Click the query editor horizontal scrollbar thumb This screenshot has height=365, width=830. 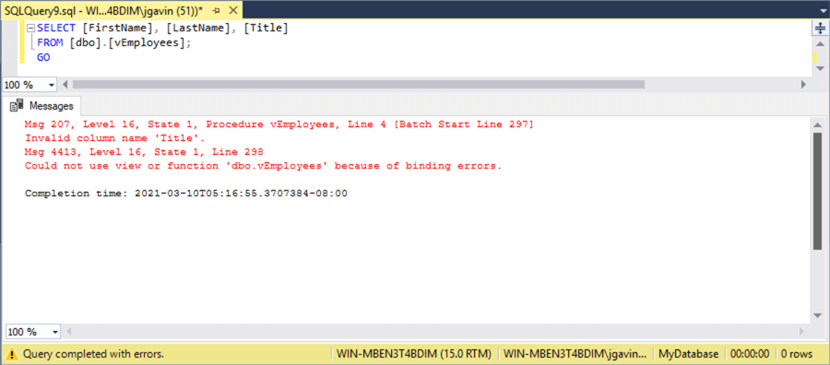[359, 84]
